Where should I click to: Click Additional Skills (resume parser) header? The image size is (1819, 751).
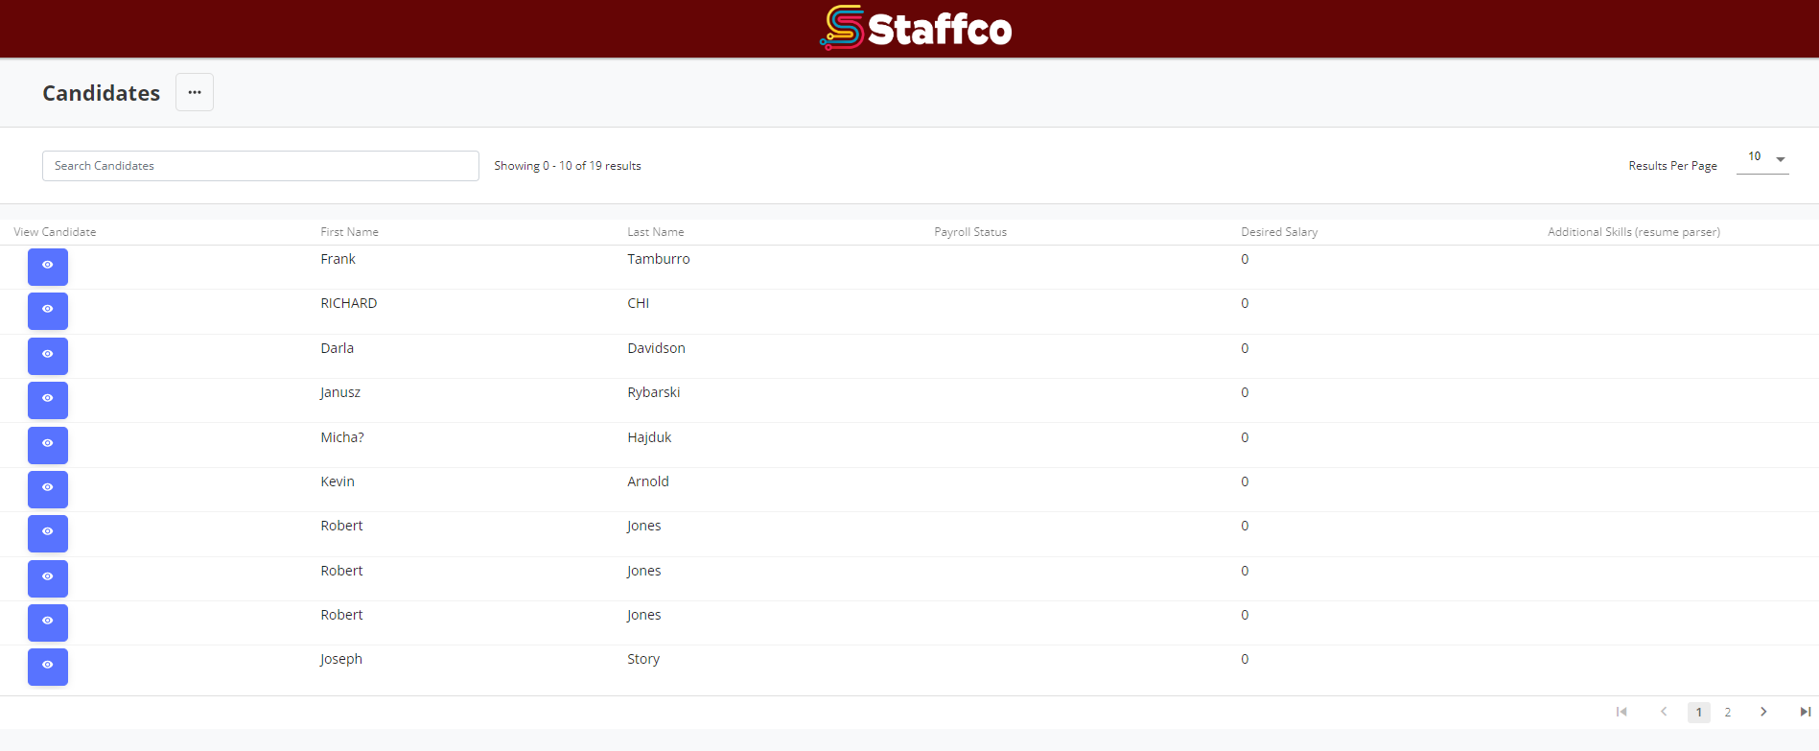[1634, 232]
